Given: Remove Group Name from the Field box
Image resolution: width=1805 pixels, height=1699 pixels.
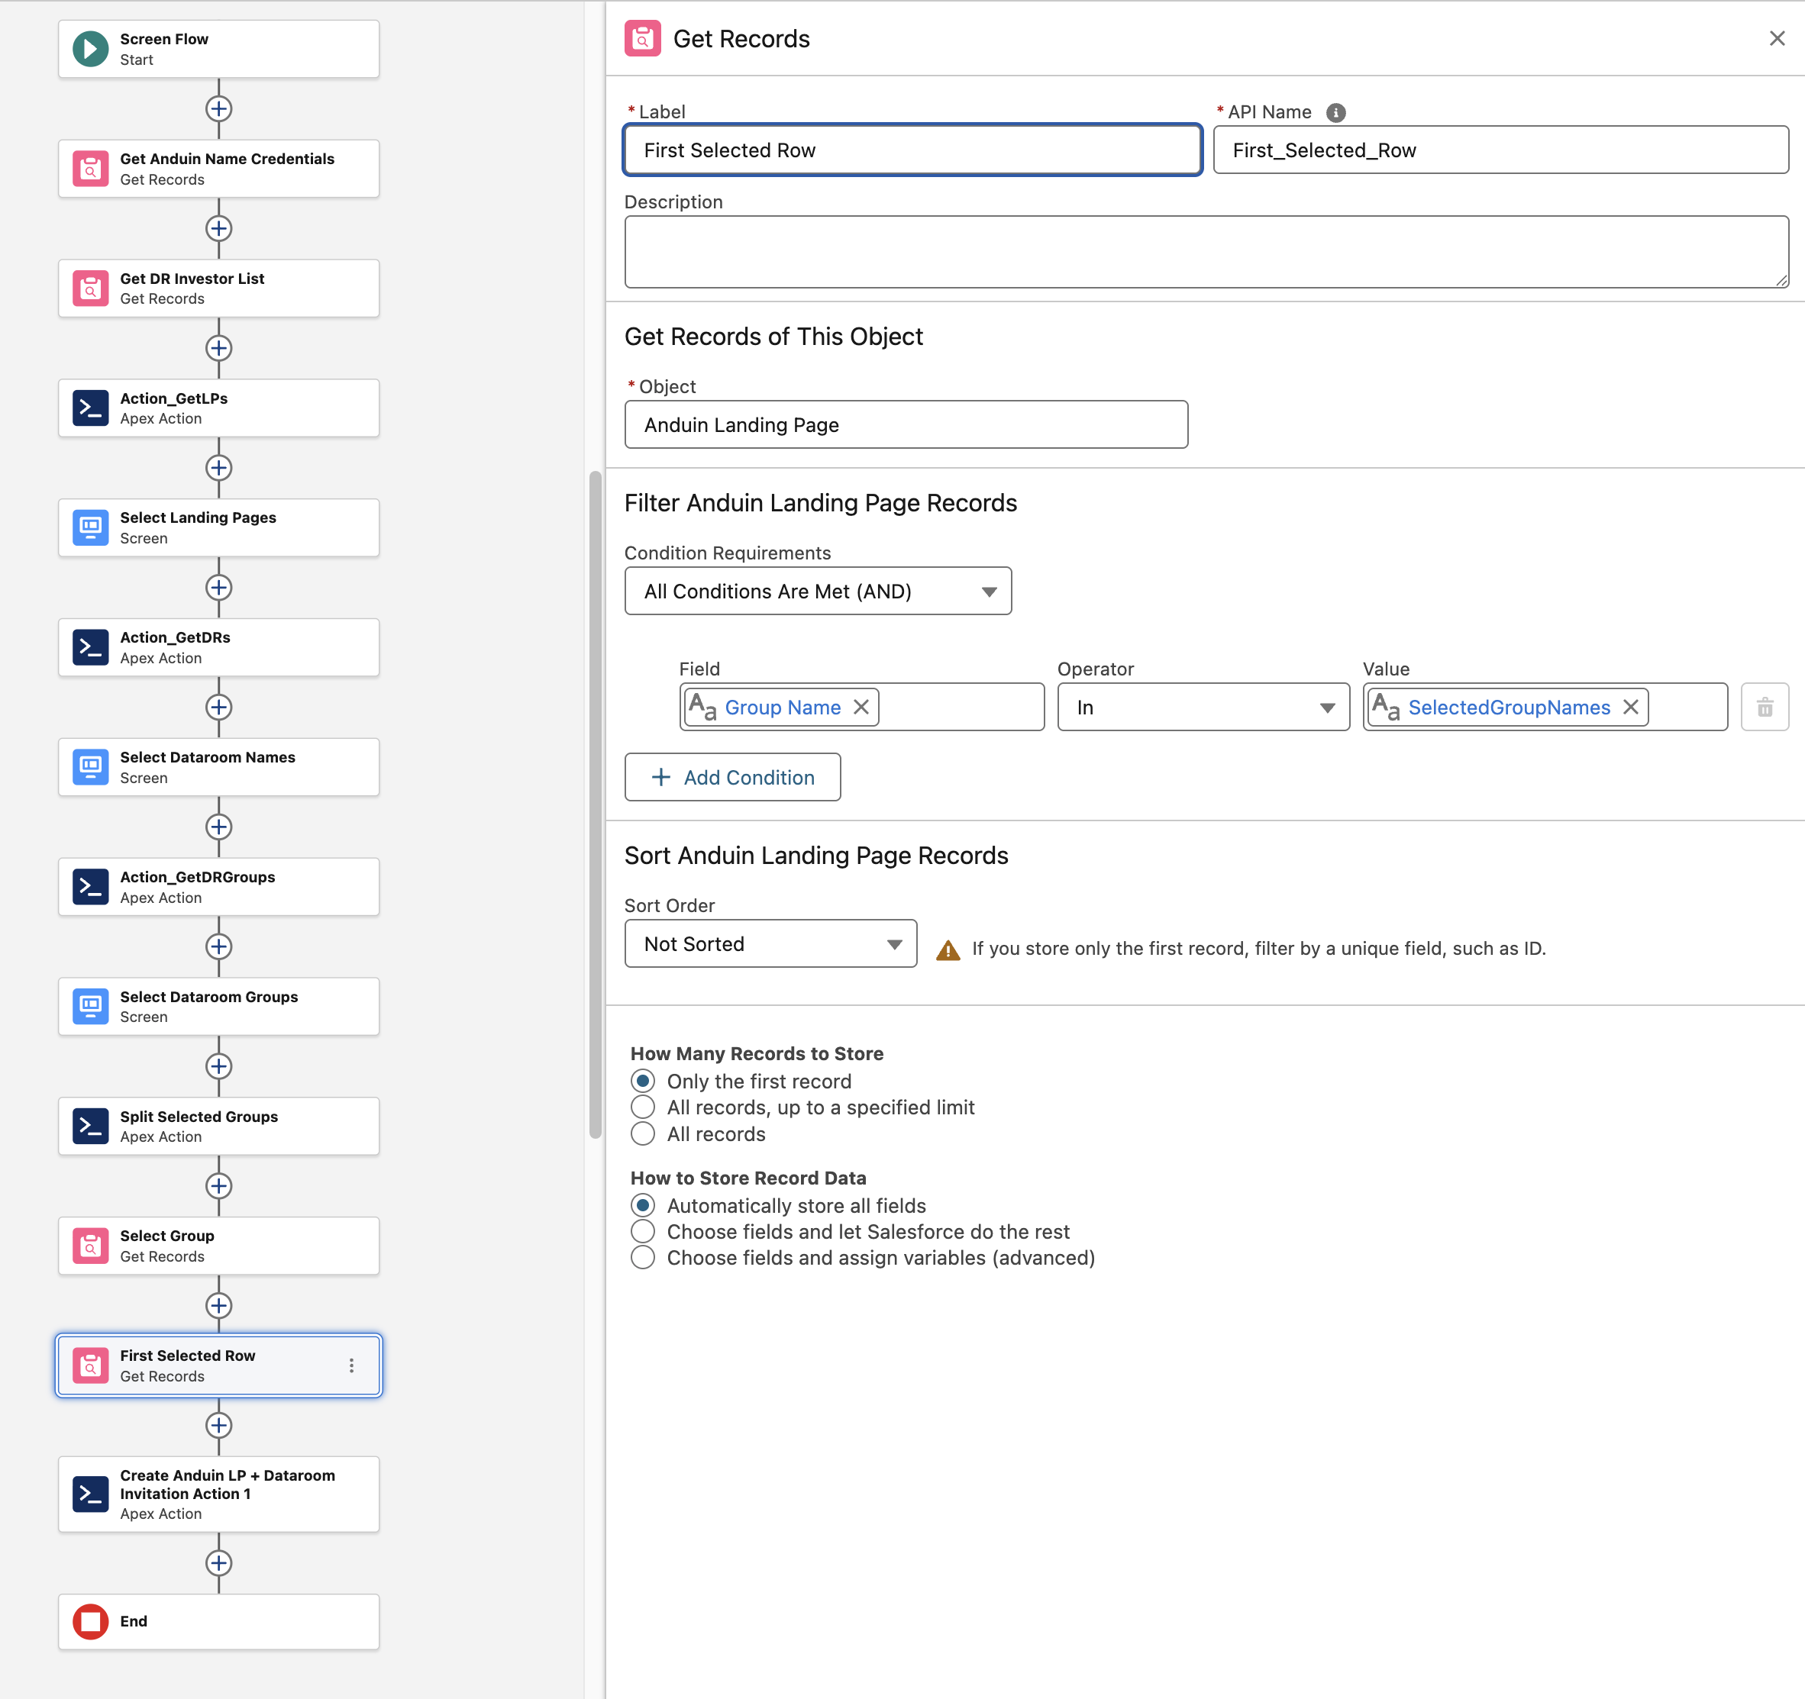Looking at the screenshot, I should coord(861,707).
